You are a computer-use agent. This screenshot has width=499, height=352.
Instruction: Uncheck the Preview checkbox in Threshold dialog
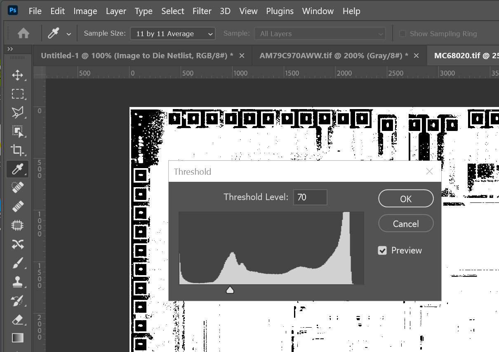coord(382,250)
